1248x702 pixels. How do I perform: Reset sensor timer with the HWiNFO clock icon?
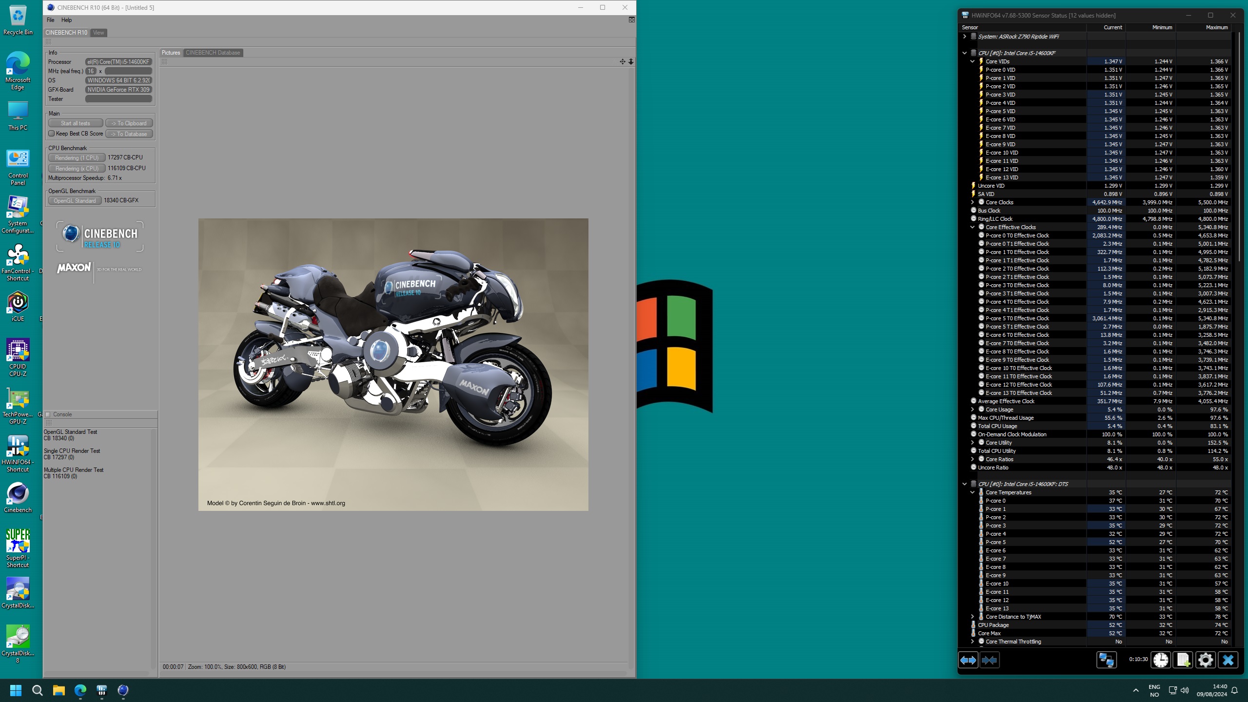tap(1161, 660)
